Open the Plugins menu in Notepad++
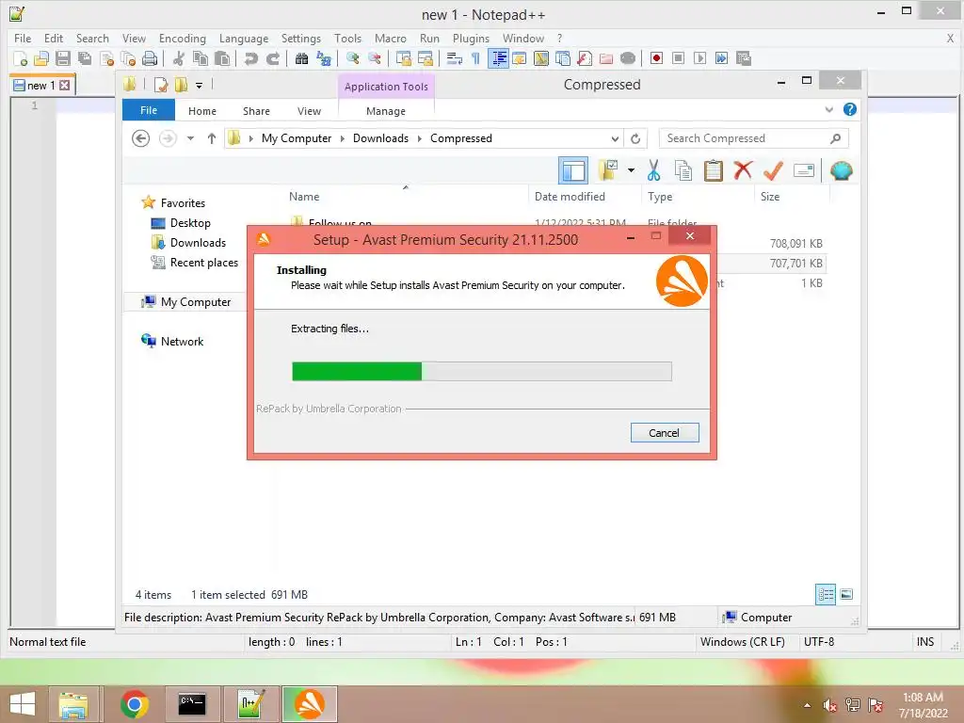Viewport: 964px width, 723px height. tap(471, 38)
